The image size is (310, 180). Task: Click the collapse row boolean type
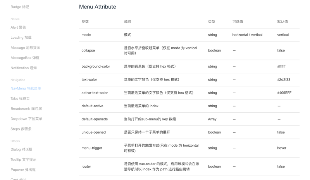[214, 51]
